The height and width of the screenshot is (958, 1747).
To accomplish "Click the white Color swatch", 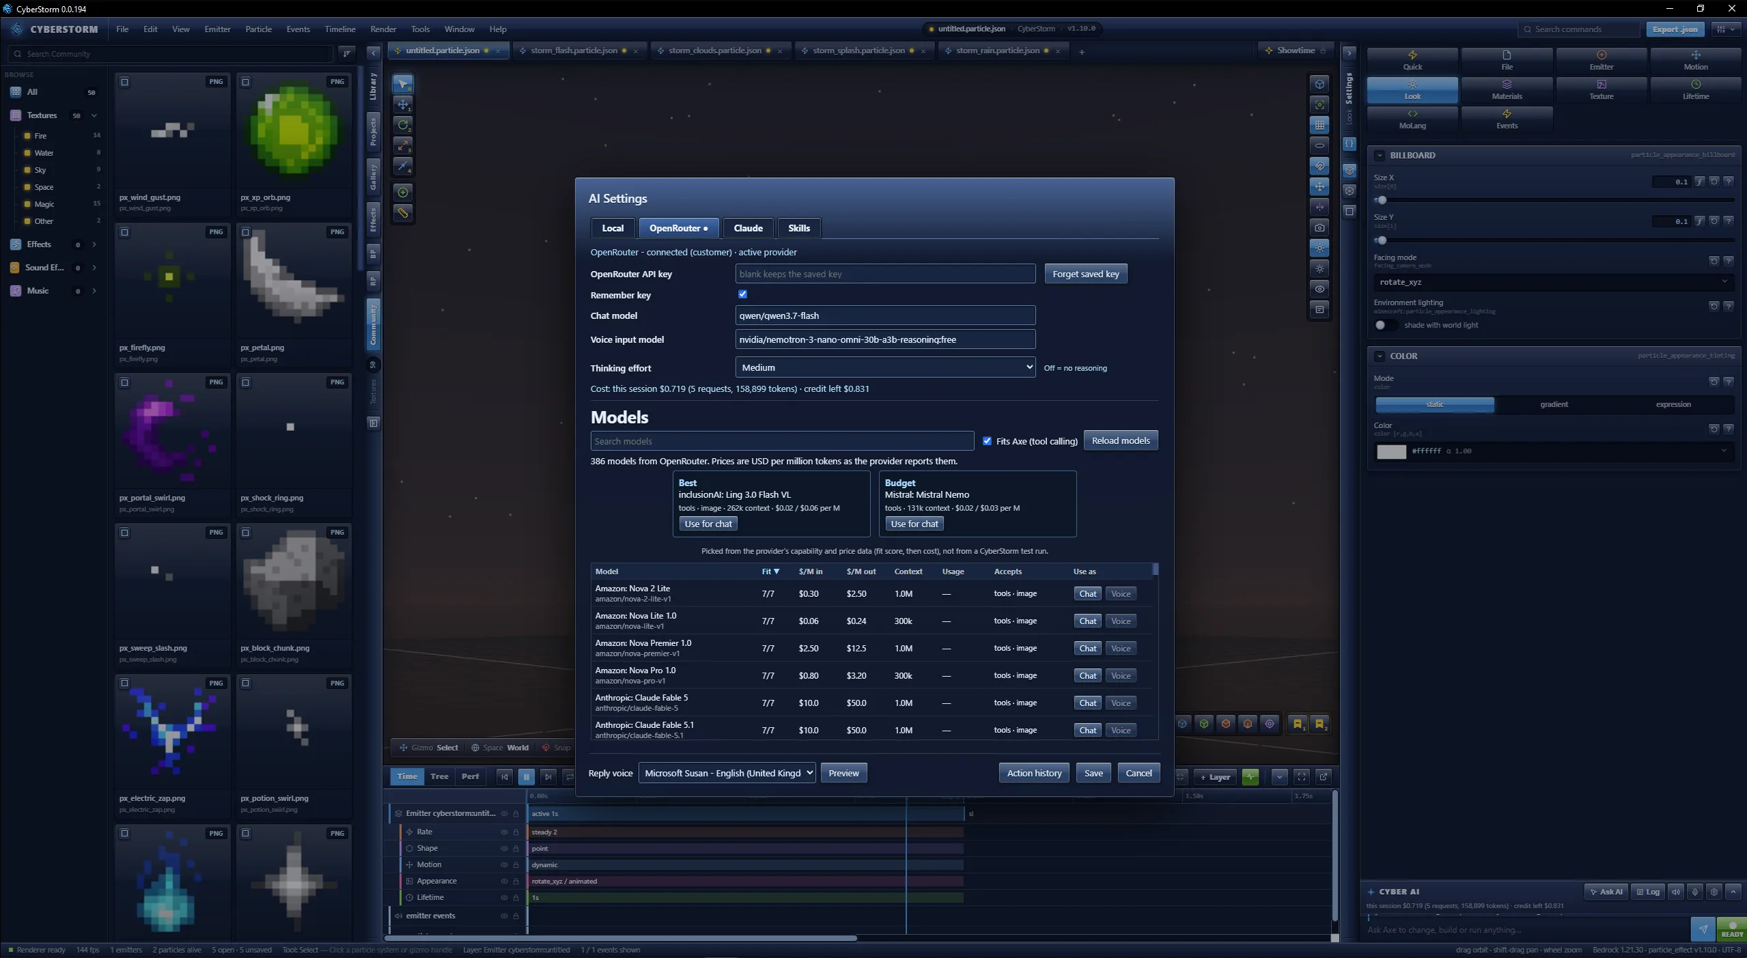I will pyautogui.click(x=1391, y=451).
